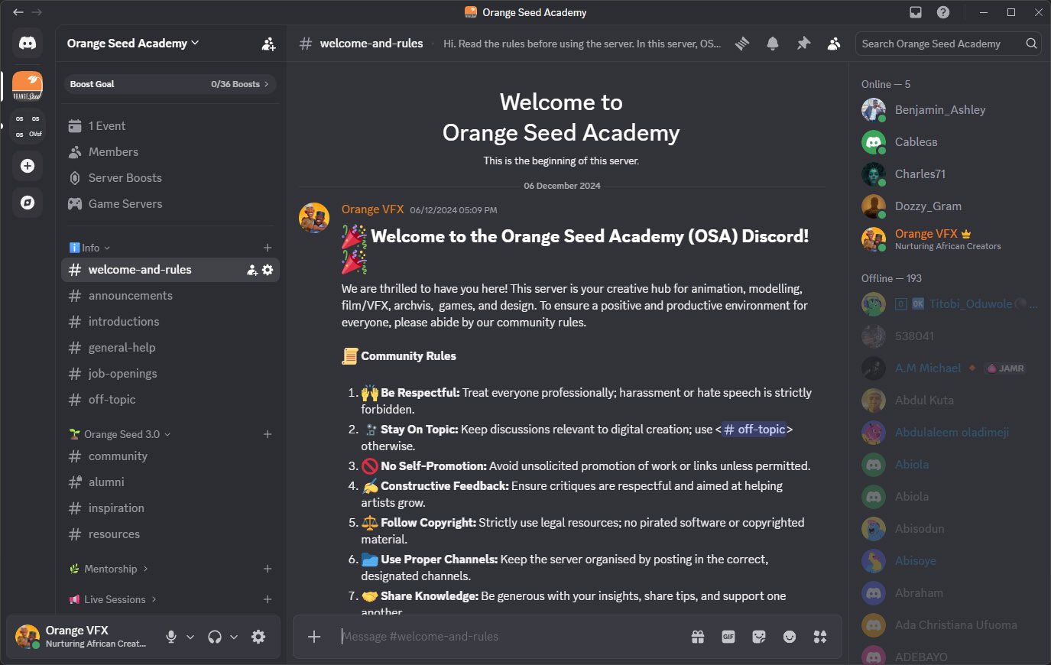Switch to the announcements channel
This screenshot has width=1051, height=665.
coord(131,296)
